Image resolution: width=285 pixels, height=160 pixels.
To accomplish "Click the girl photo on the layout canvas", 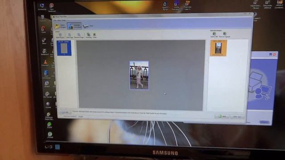I will tap(139, 75).
